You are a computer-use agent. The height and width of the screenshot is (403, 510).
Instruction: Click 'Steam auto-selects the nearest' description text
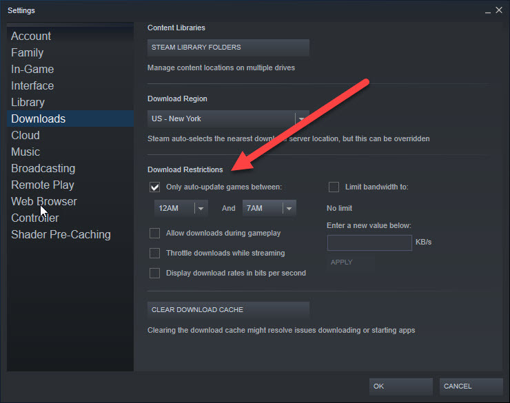click(289, 138)
